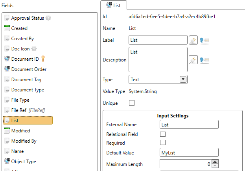Select the Document ID field

[24, 59]
